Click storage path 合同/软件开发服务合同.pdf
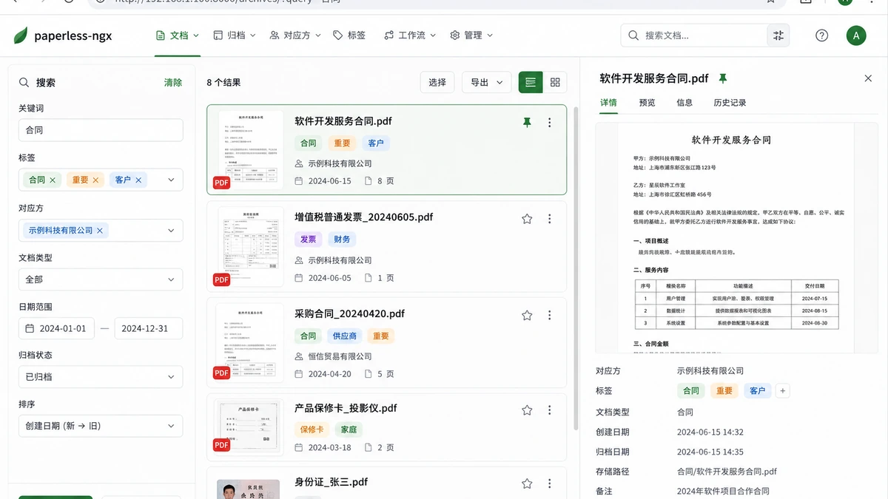This screenshot has height=499, width=888. tap(727, 472)
